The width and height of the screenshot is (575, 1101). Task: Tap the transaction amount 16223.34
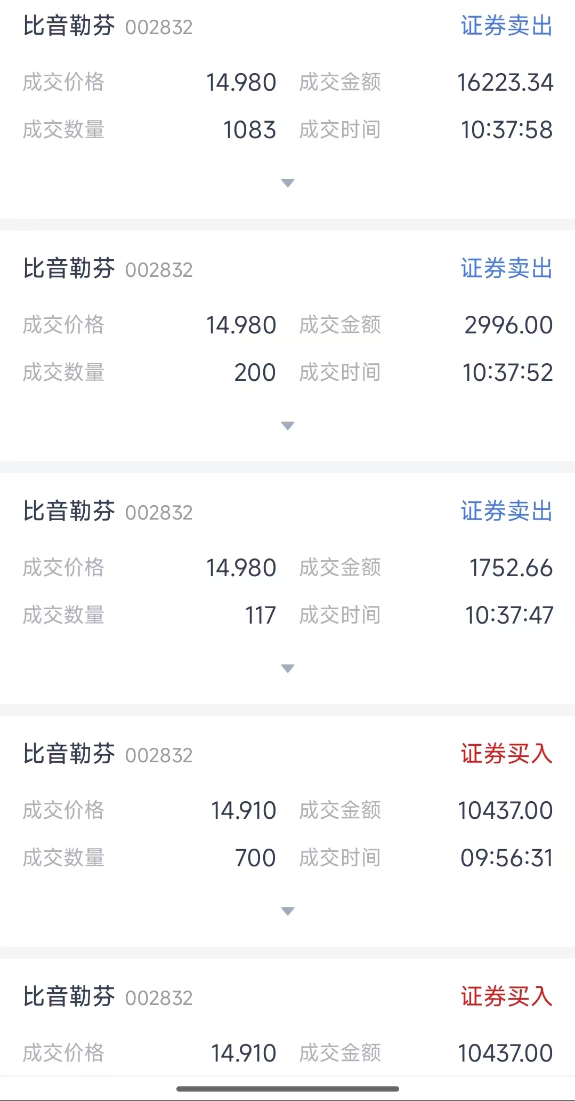(505, 83)
